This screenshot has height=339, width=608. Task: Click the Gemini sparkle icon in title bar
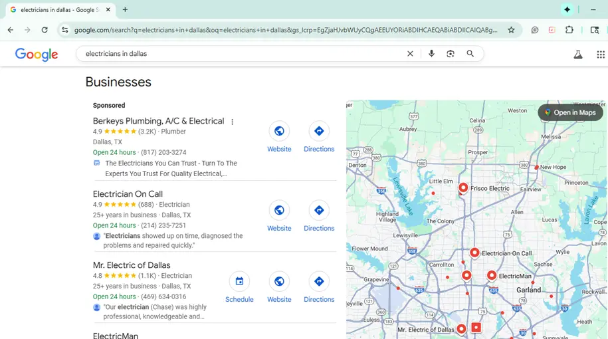(x=567, y=10)
